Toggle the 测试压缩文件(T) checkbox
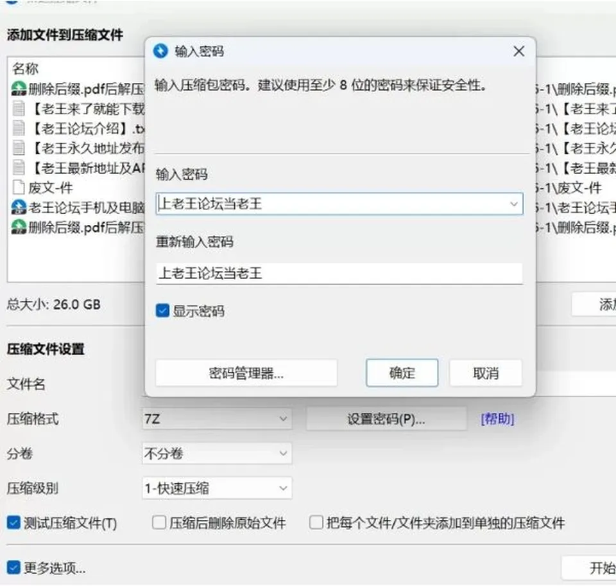 [13, 522]
